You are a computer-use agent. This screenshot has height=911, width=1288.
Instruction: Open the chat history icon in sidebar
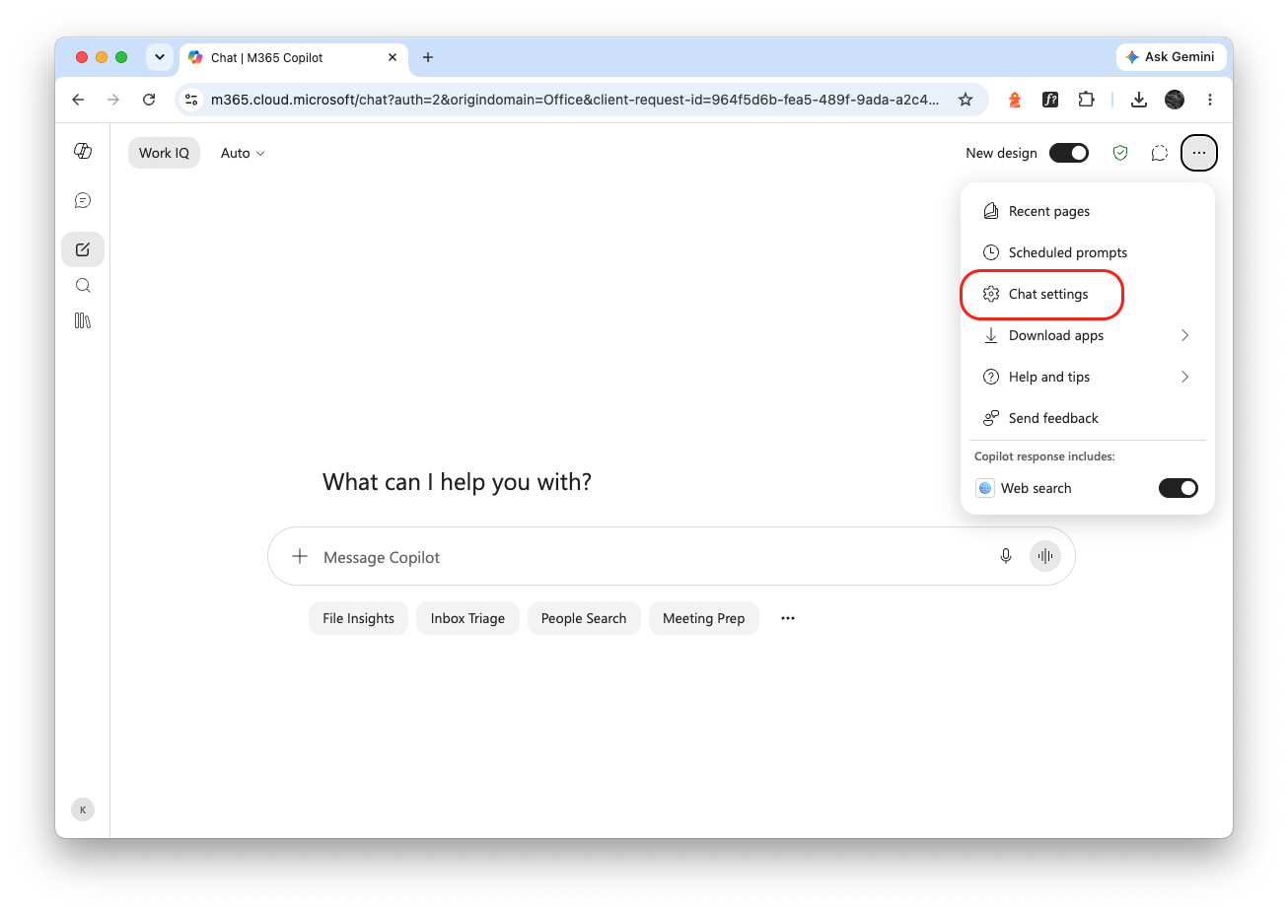(83, 200)
